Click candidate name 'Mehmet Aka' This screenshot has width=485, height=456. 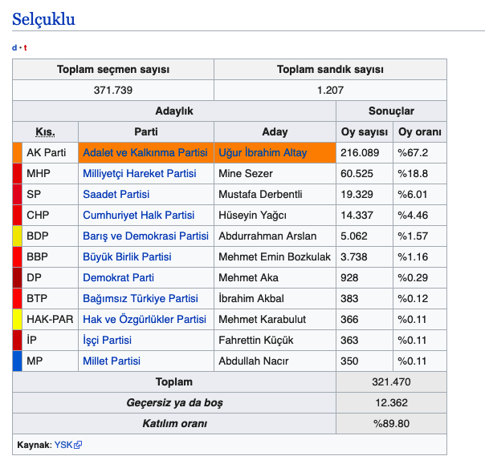(248, 277)
